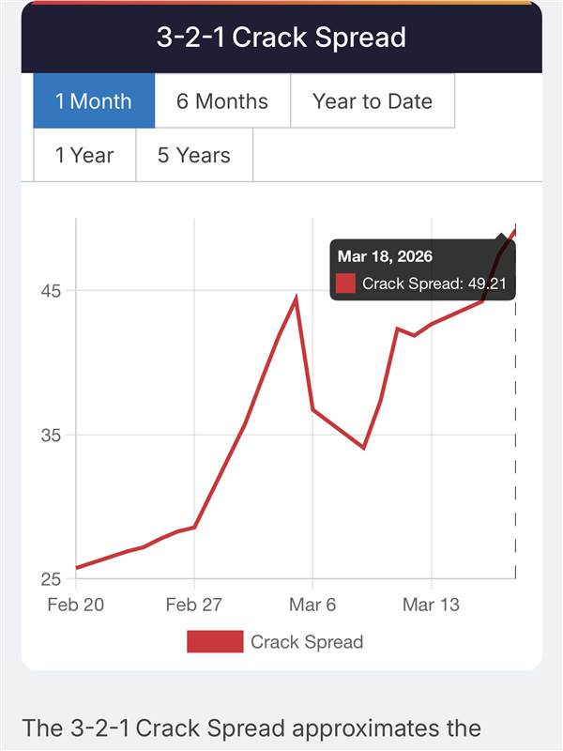Click the Feb 20 x-axis label
Screen dimensions: 563x751
pos(75,605)
